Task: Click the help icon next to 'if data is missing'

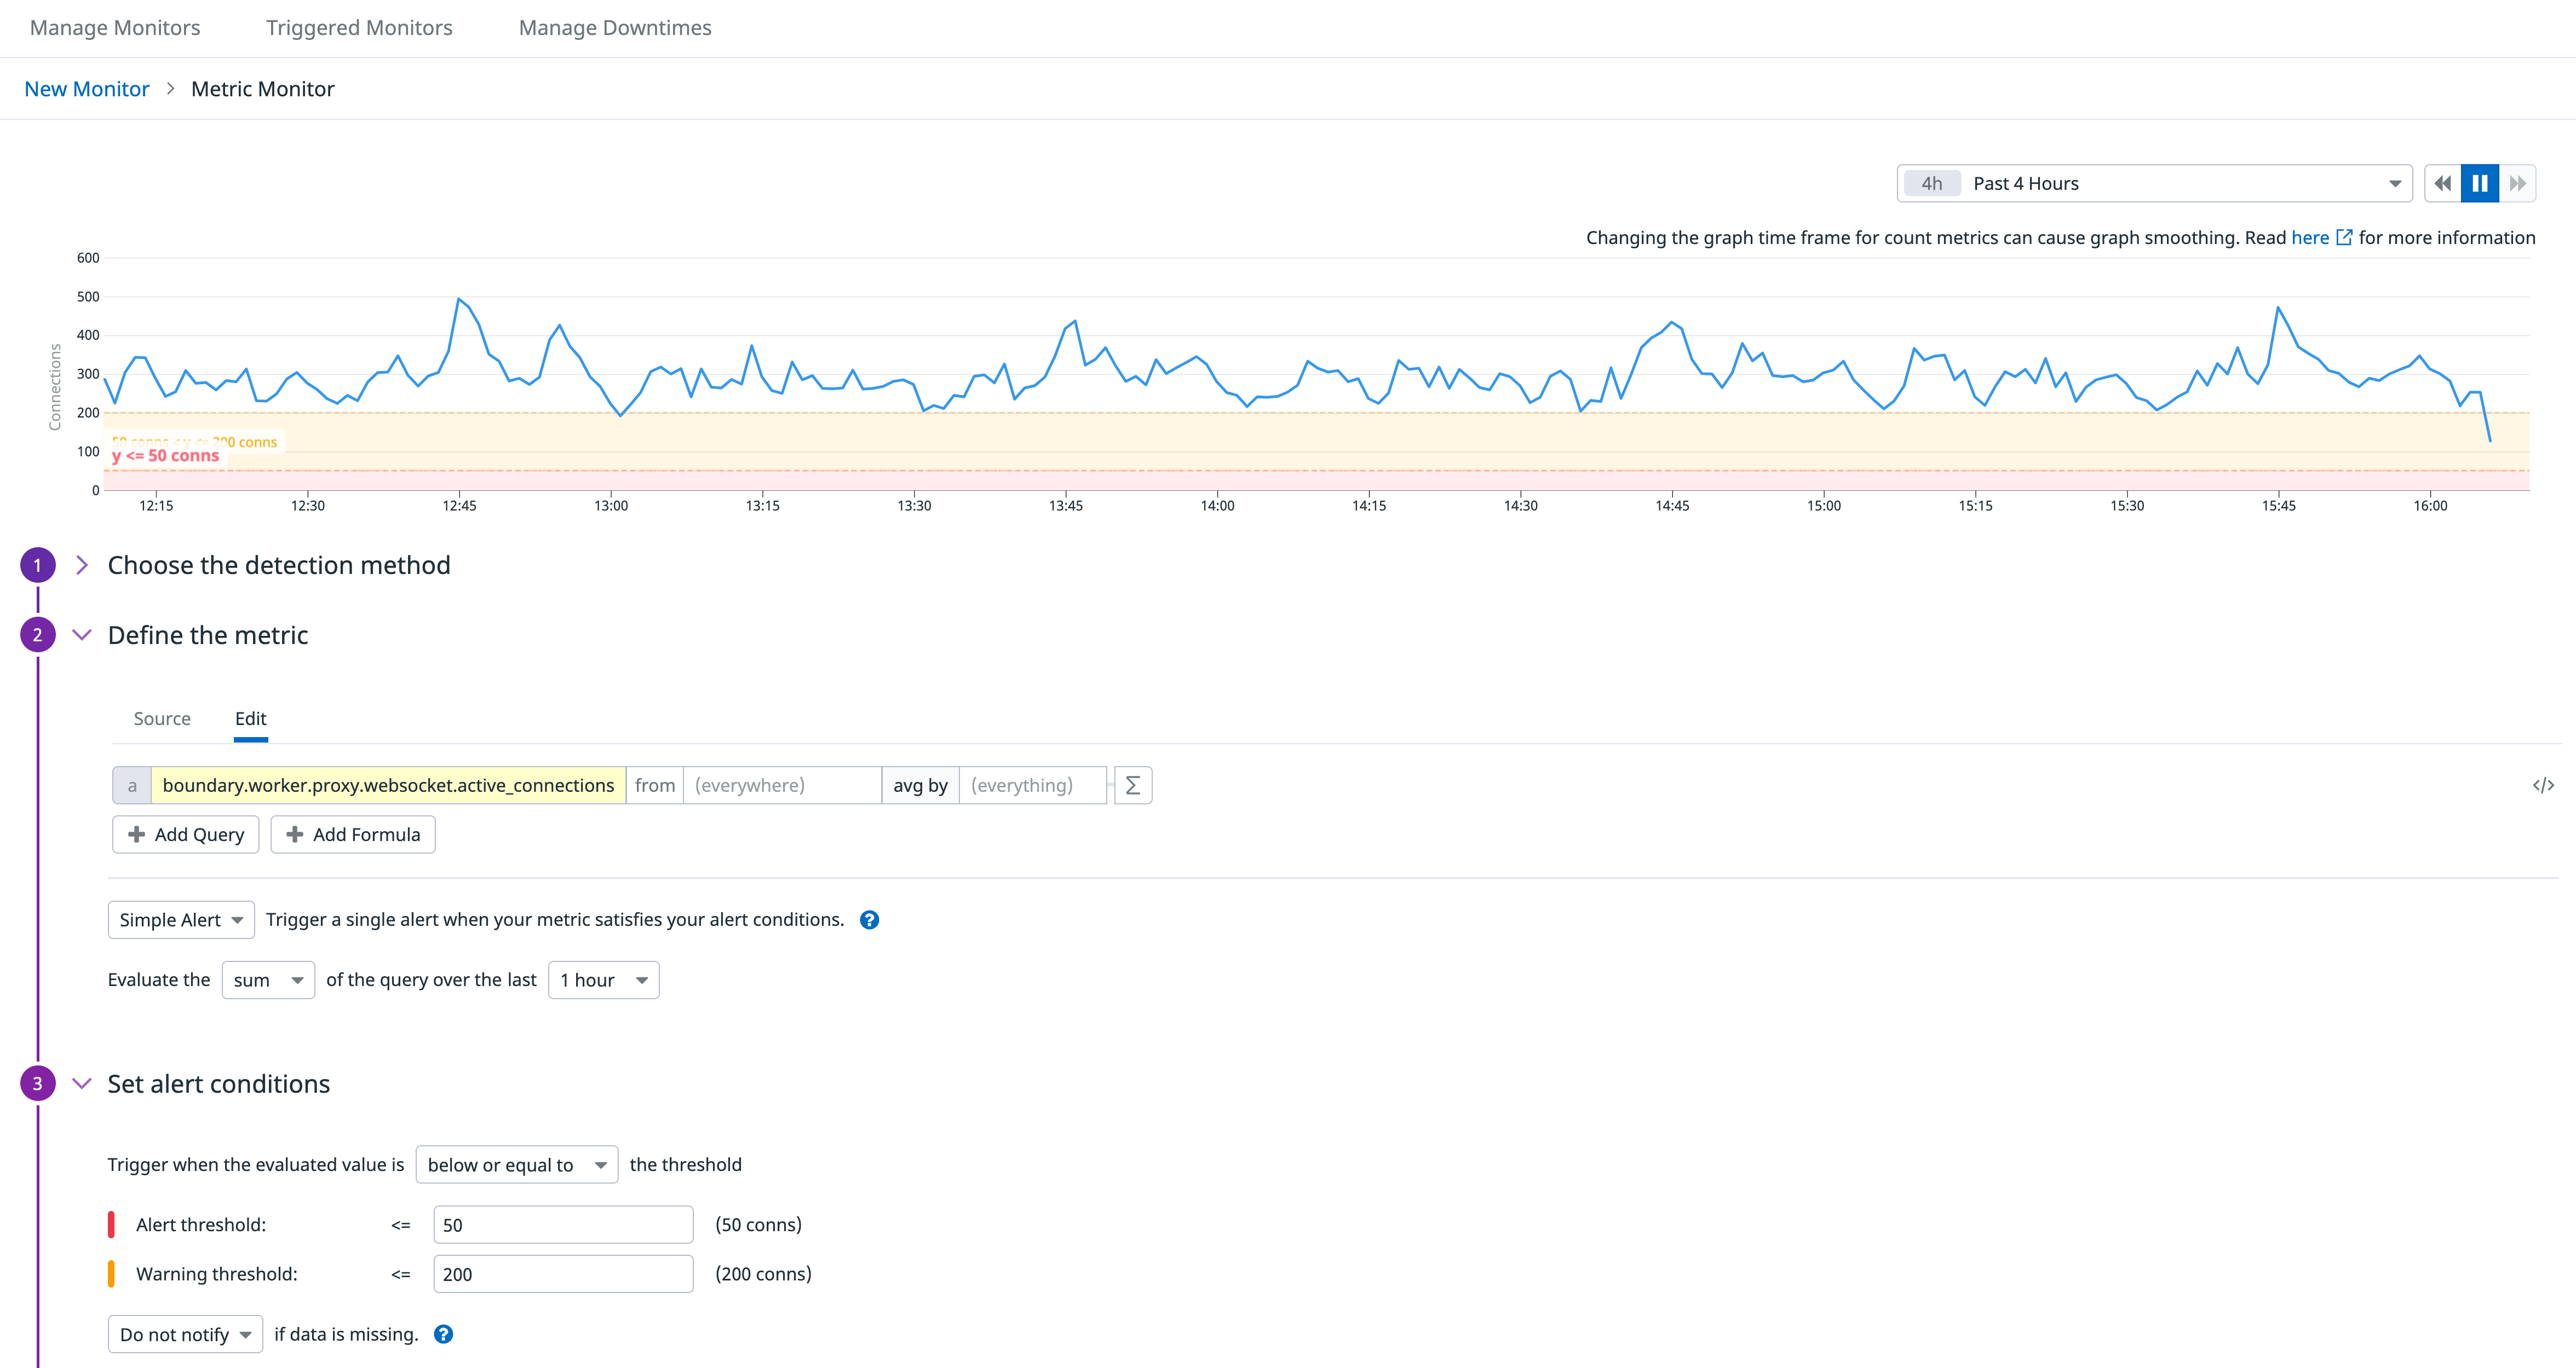Action: 443,1334
